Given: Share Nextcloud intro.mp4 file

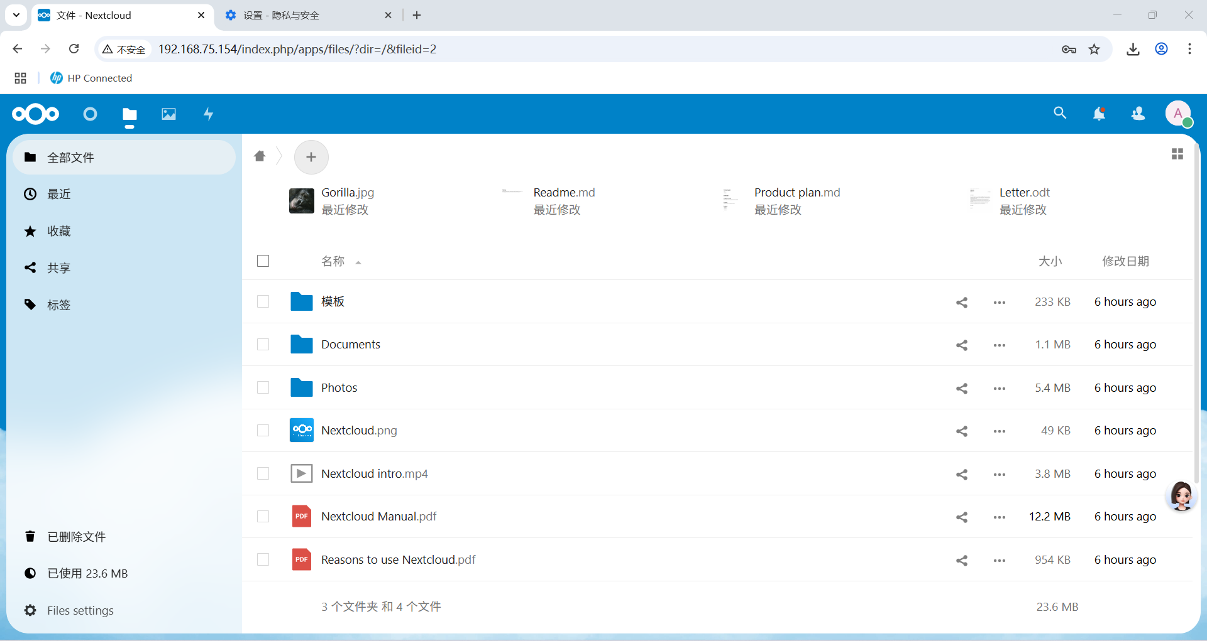Looking at the screenshot, I should pyautogui.click(x=962, y=474).
